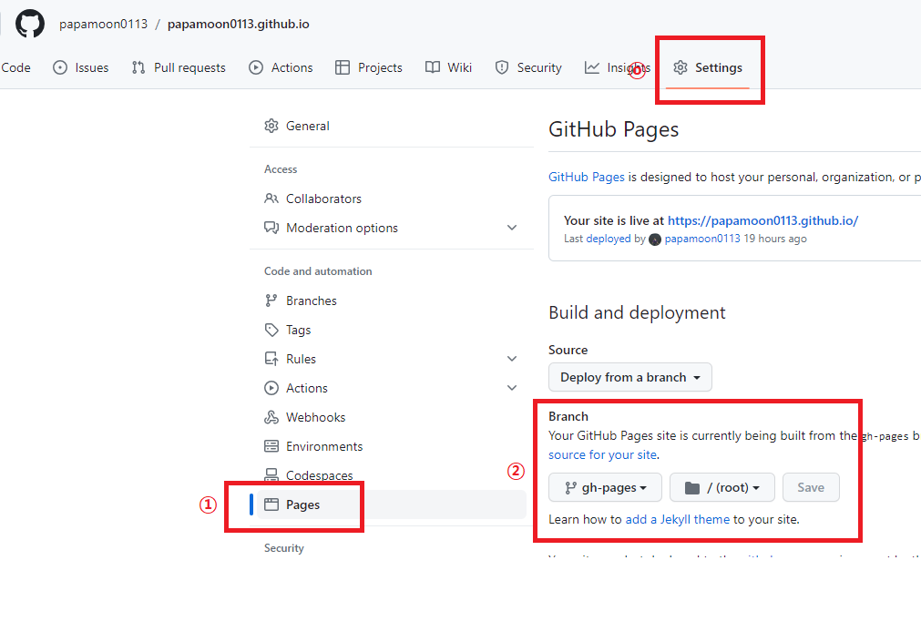Click the GitHub octocat logo
The image size is (921, 642).
coord(29,24)
